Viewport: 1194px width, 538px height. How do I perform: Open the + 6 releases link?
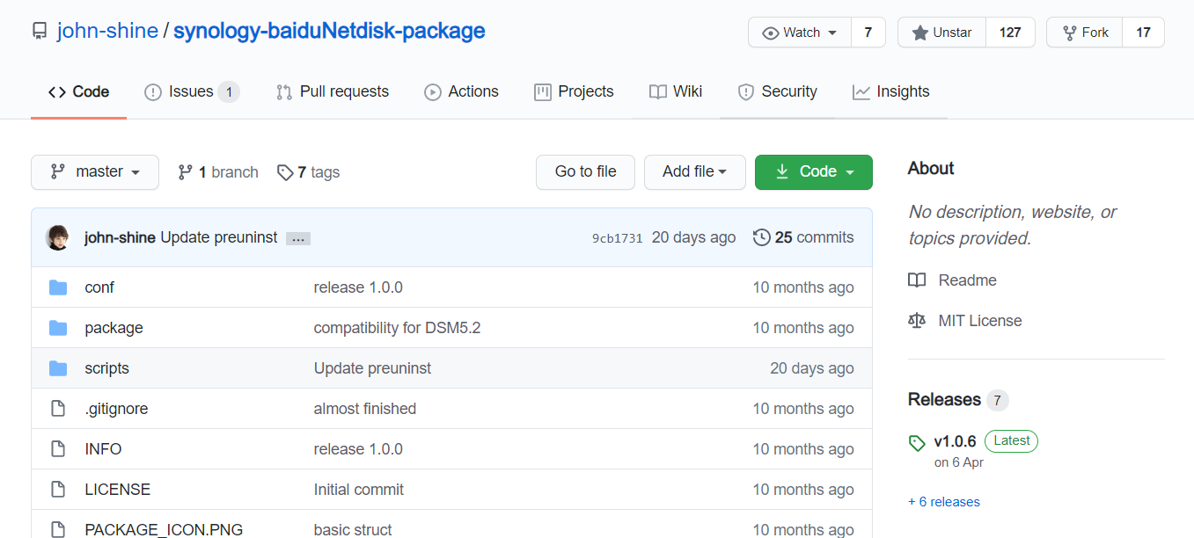944,502
